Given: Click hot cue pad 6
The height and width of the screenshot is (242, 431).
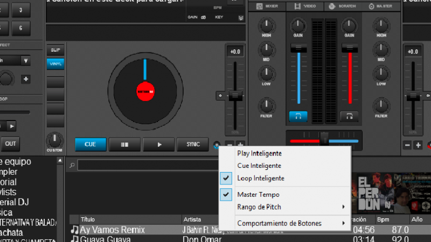Looking at the screenshot, I should [20, 28].
